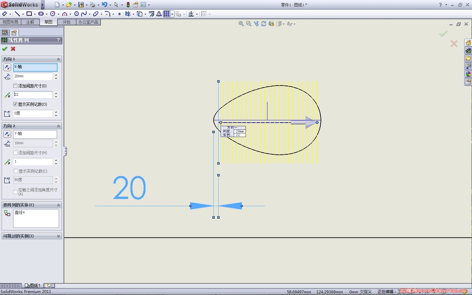Select the Arc sketch tool
This screenshot has width=472, height=295.
tap(65, 14)
